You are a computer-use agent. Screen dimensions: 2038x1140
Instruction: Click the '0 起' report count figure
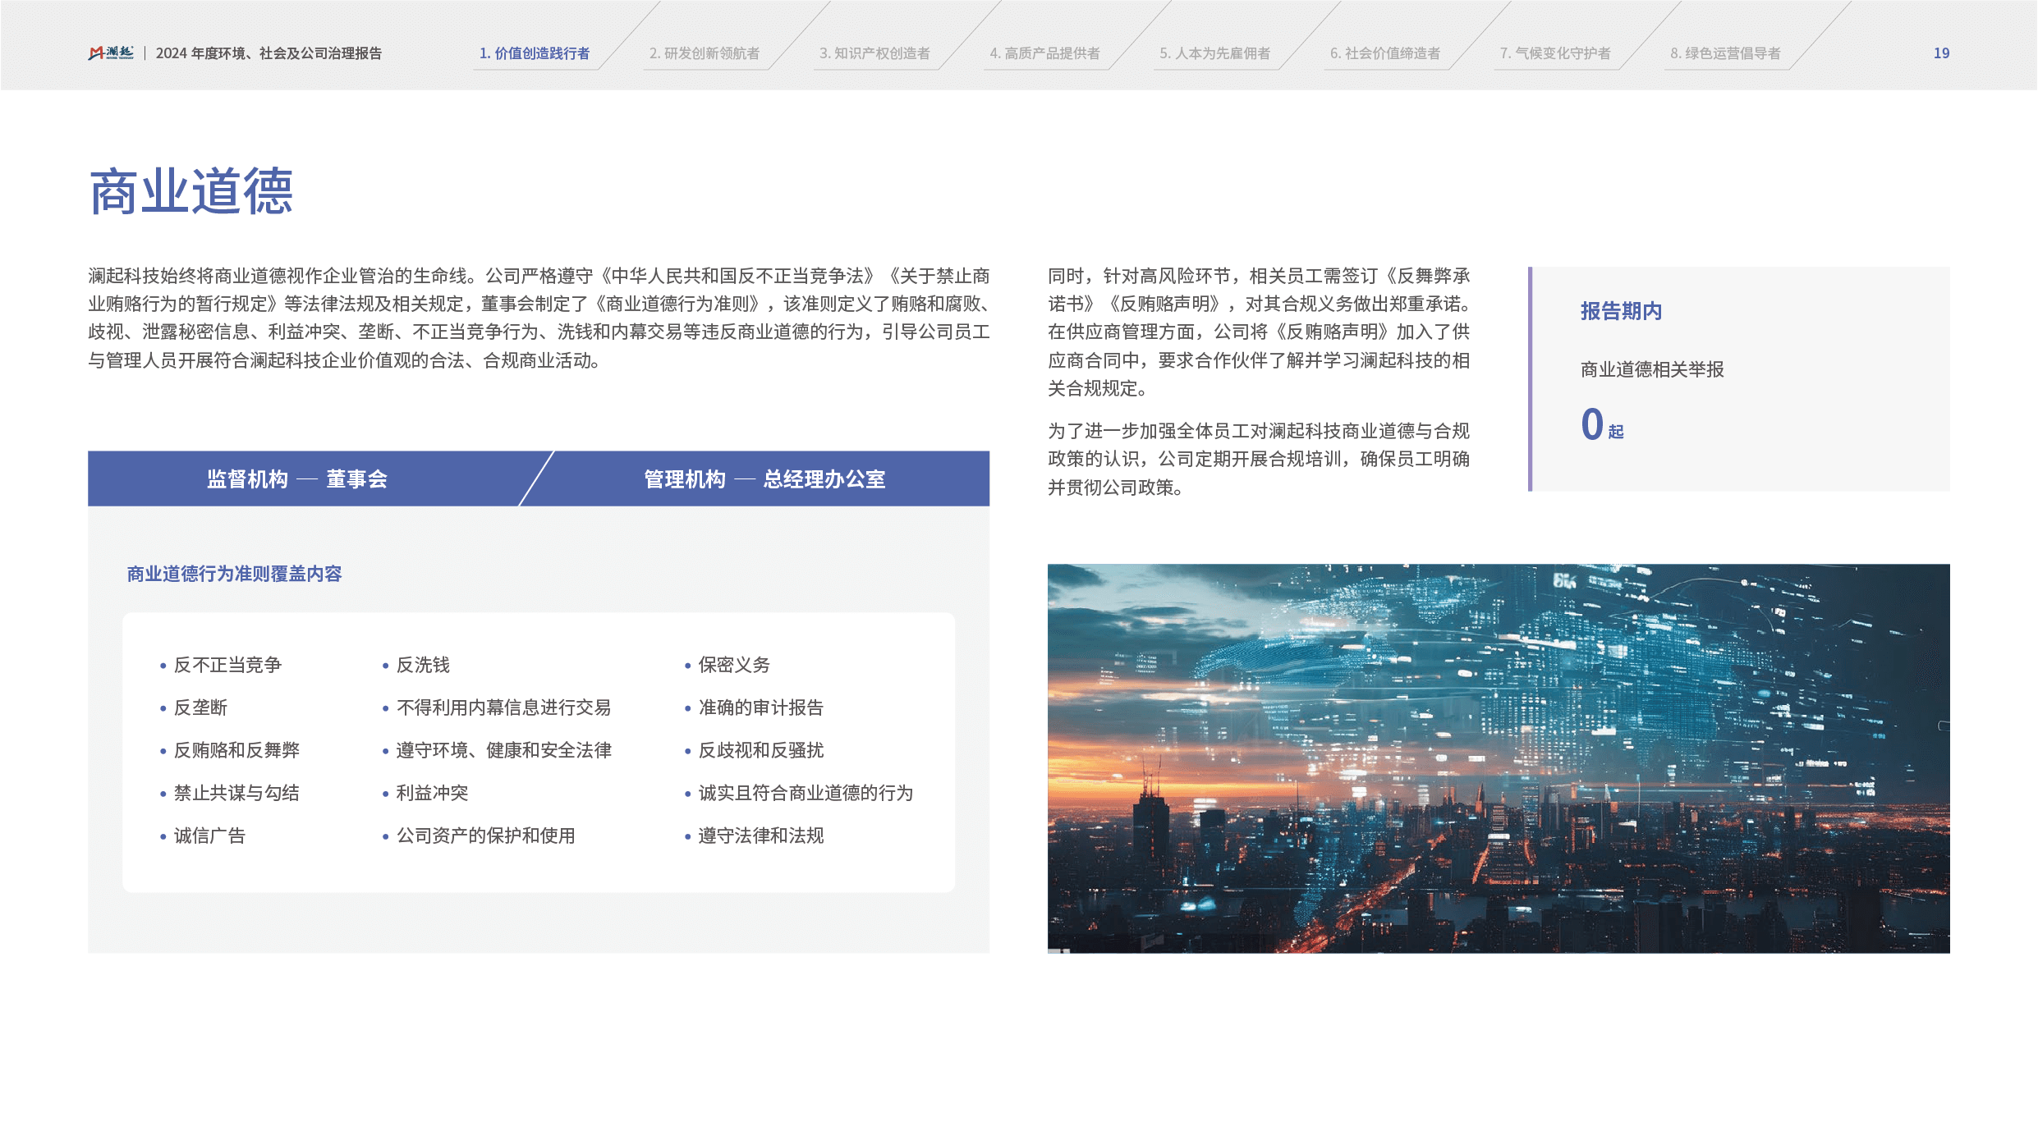pyautogui.click(x=1601, y=425)
